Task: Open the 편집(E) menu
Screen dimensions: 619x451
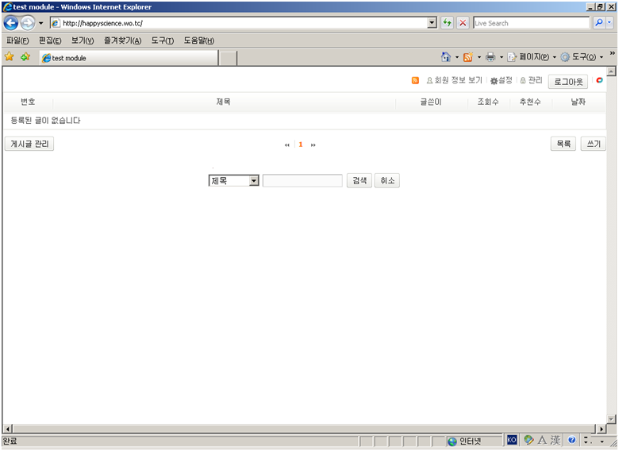Action: 50,40
